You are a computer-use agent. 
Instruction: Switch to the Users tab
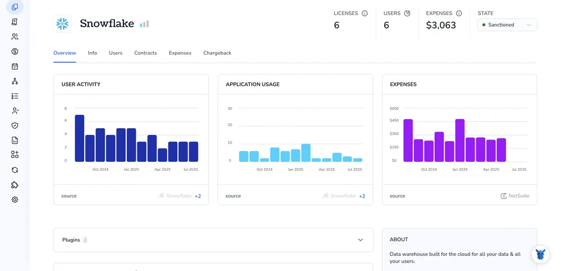116,53
